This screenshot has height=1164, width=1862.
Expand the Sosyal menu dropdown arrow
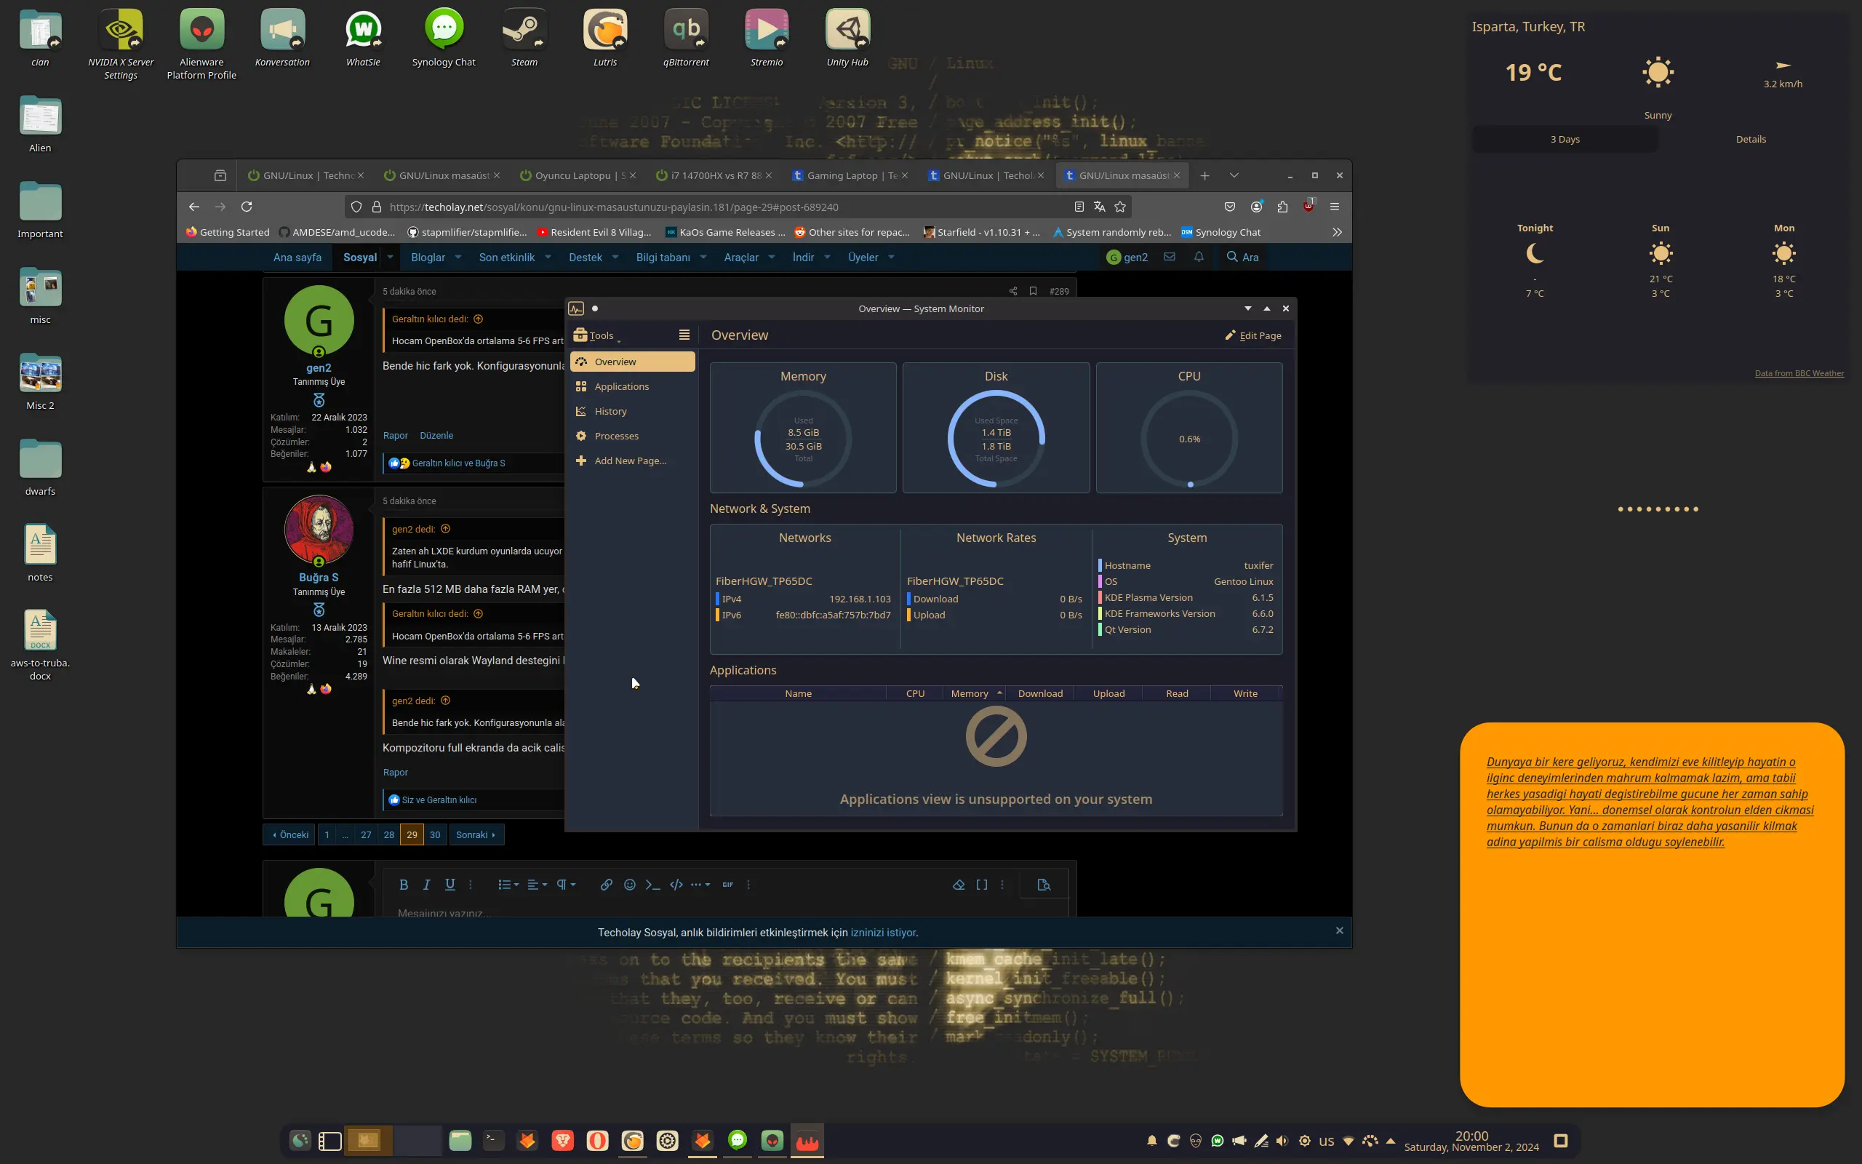390,257
